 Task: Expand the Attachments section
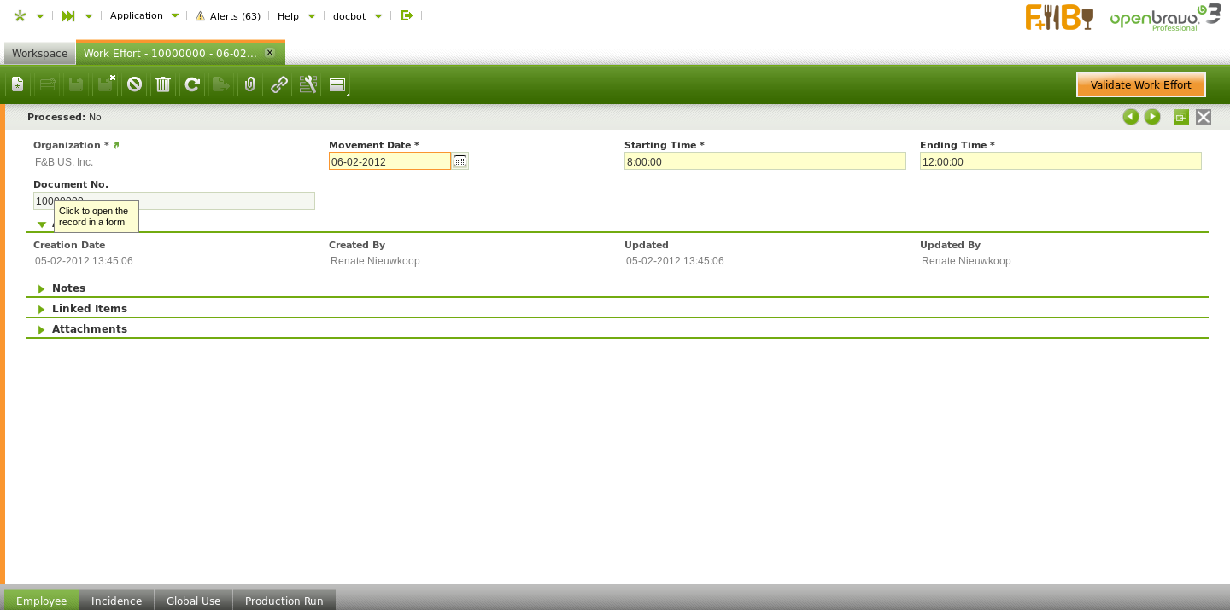point(89,329)
